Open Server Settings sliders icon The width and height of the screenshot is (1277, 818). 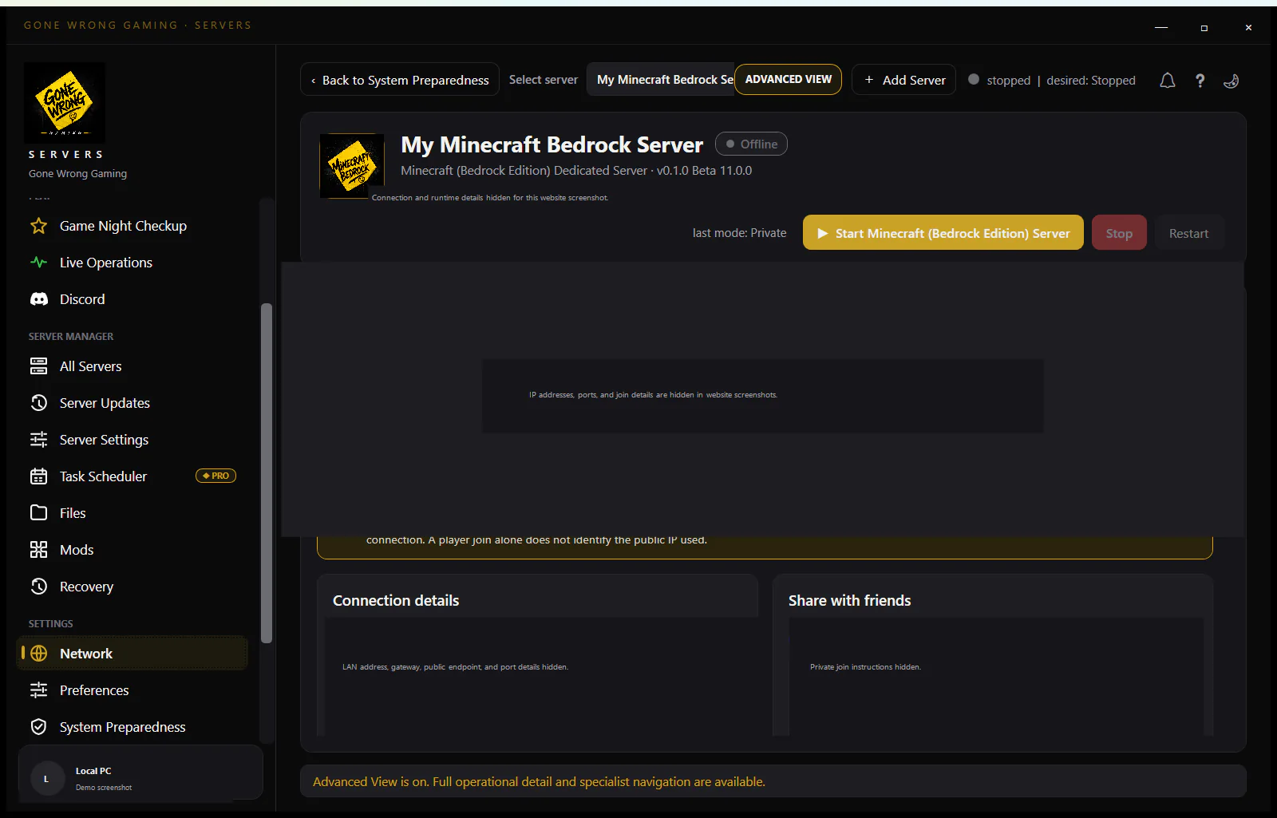click(38, 440)
